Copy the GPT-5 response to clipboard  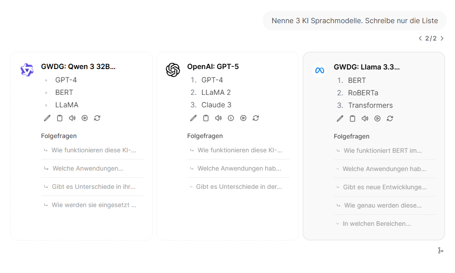click(206, 118)
